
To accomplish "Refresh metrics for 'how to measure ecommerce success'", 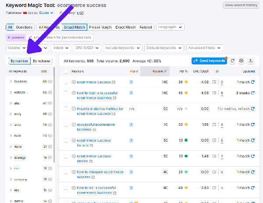I will pos(253,172).
